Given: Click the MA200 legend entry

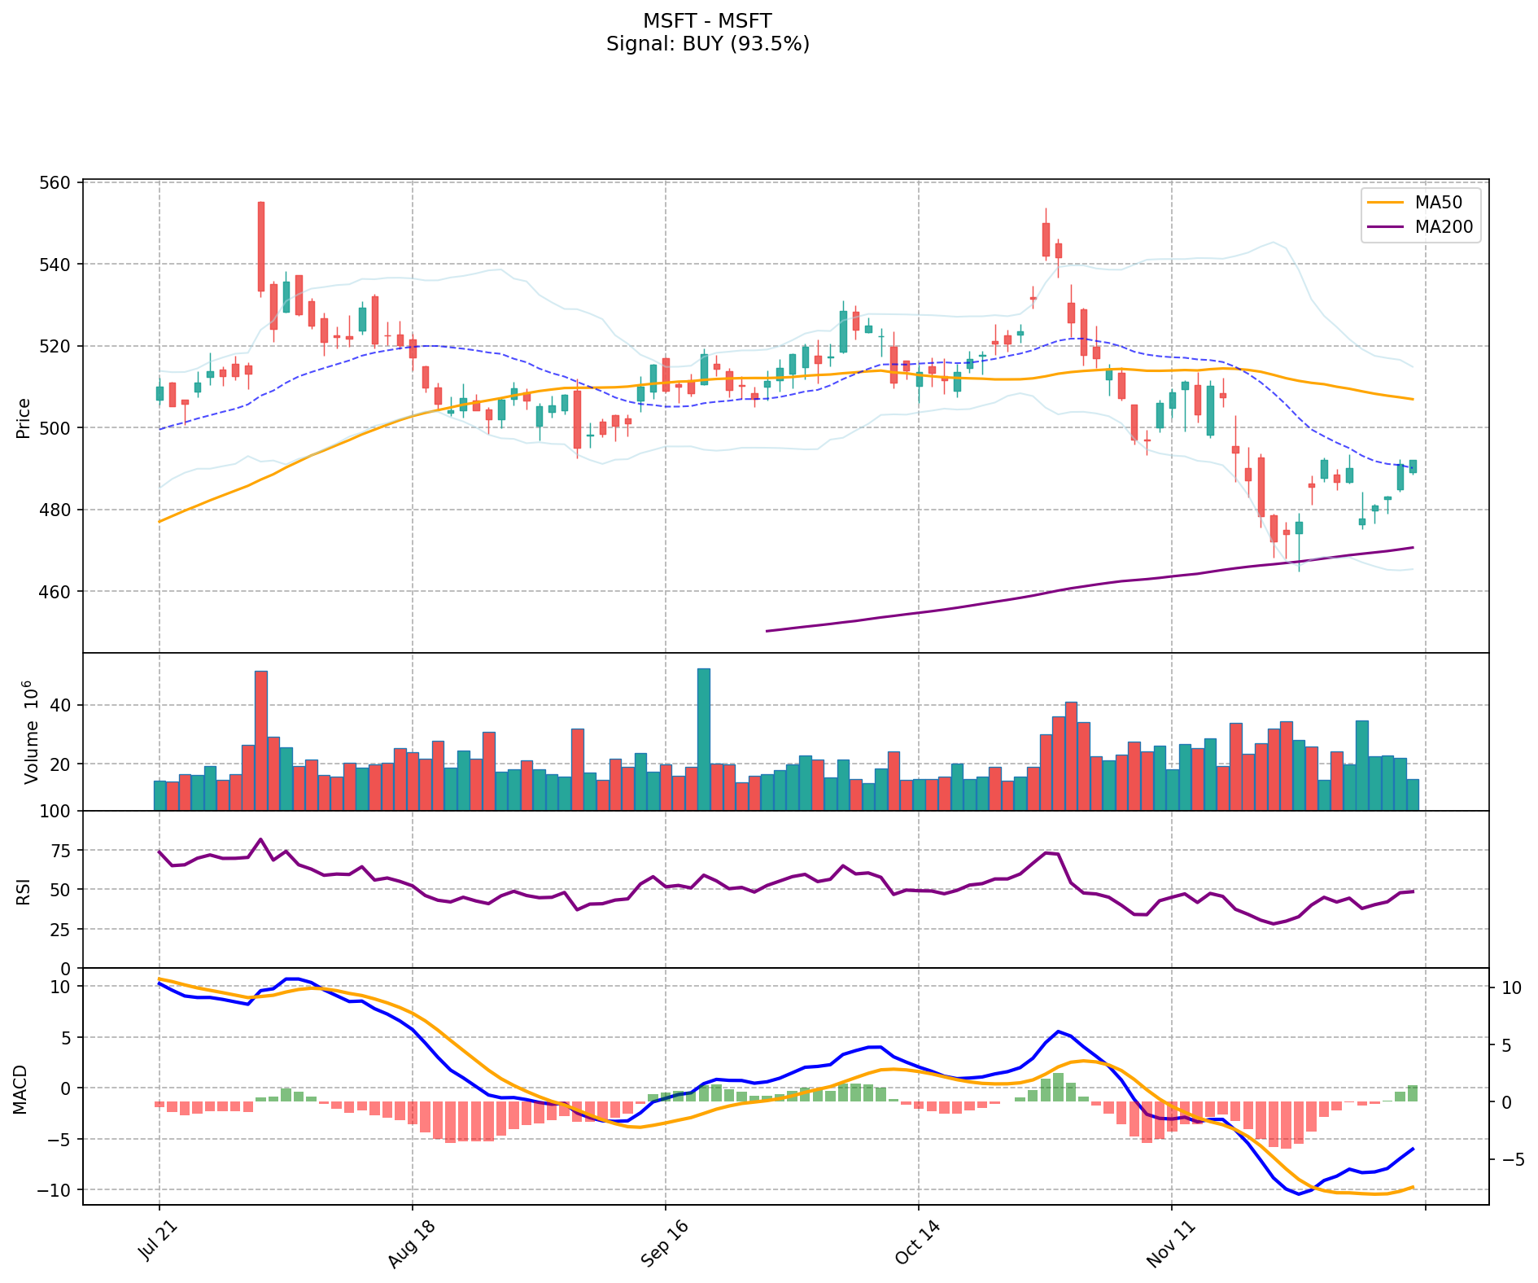Looking at the screenshot, I should coord(1420,227).
